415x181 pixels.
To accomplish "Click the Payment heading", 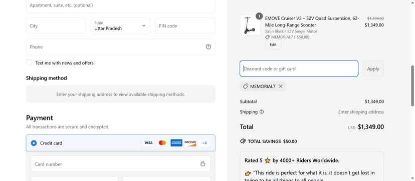I will (40, 117).
